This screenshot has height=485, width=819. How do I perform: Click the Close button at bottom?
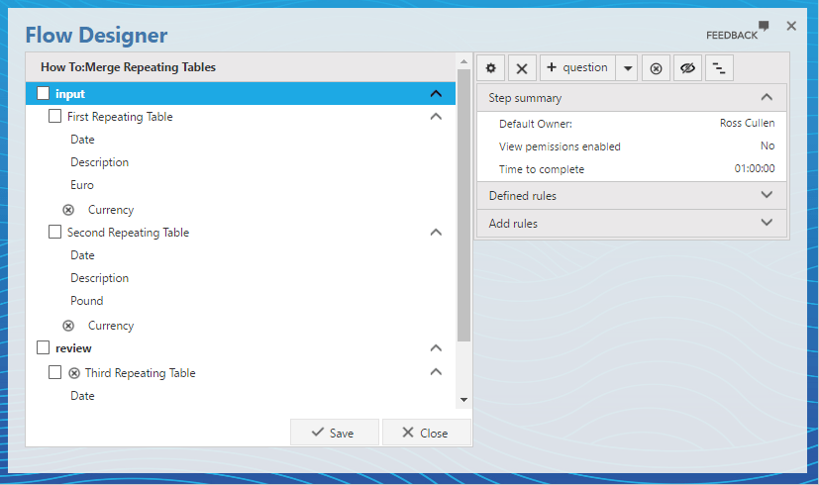[x=426, y=433]
